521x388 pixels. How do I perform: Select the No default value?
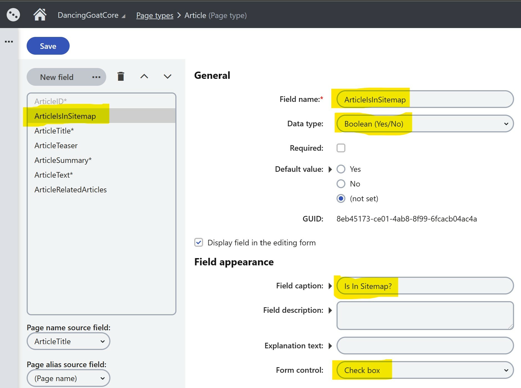341,184
